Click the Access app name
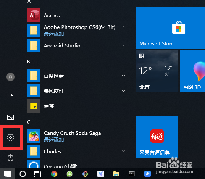This screenshot has width=205, height=179. click(52, 16)
